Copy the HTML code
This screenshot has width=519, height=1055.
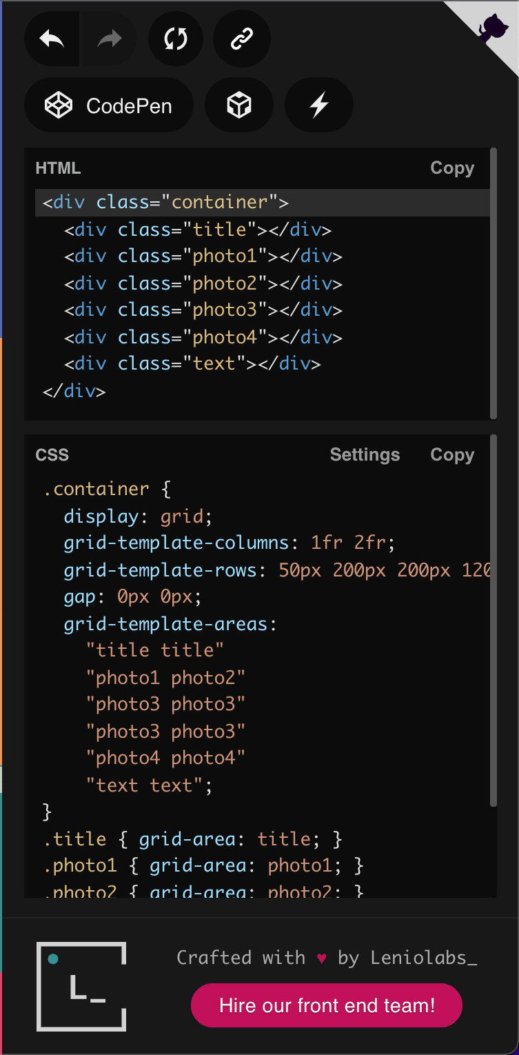click(452, 168)
